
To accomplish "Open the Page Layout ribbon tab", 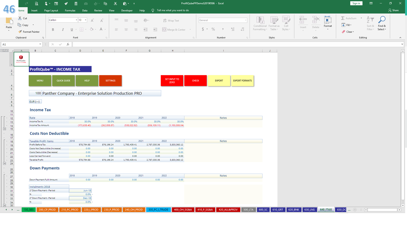I will tap(51, 10).
